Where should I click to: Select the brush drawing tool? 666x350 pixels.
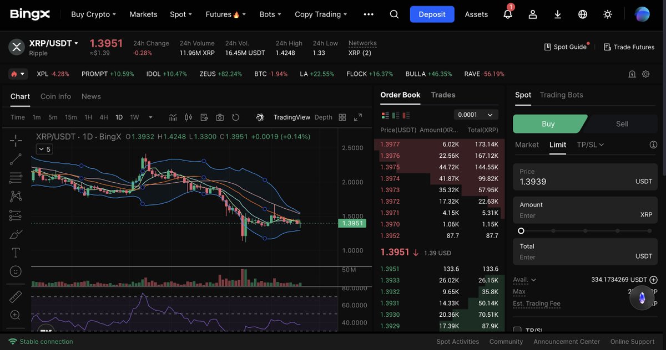click(16, 234)
